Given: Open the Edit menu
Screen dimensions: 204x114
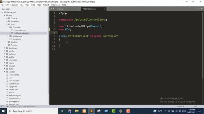Looking at the screenshot, I should coord(7,5).
